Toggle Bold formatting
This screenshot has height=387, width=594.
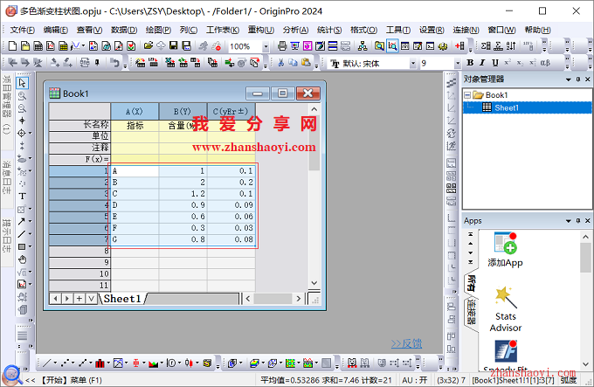pyautogui.click(x=470, y=63)
